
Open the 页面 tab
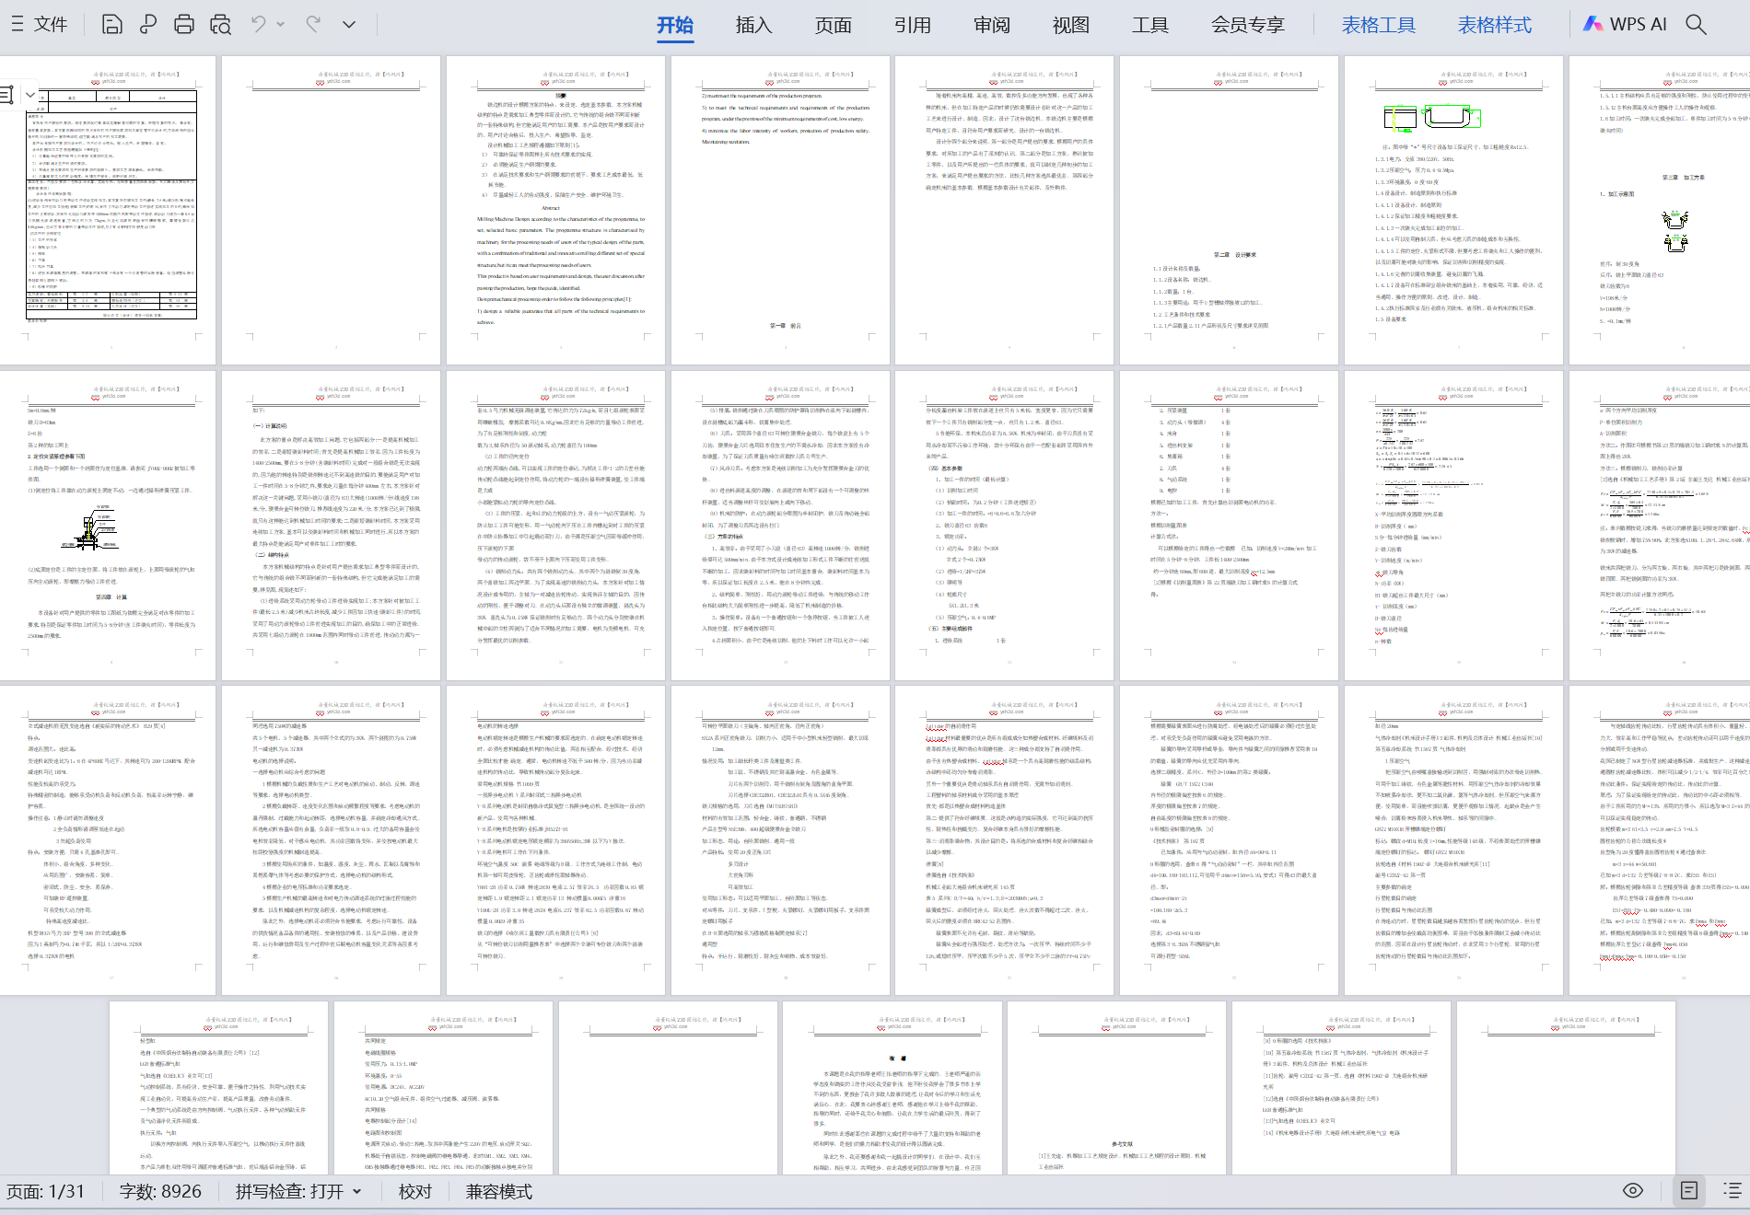point(834,26)
